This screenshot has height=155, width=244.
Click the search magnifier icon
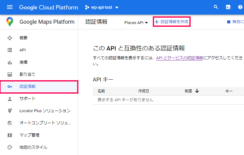point(216,7)
